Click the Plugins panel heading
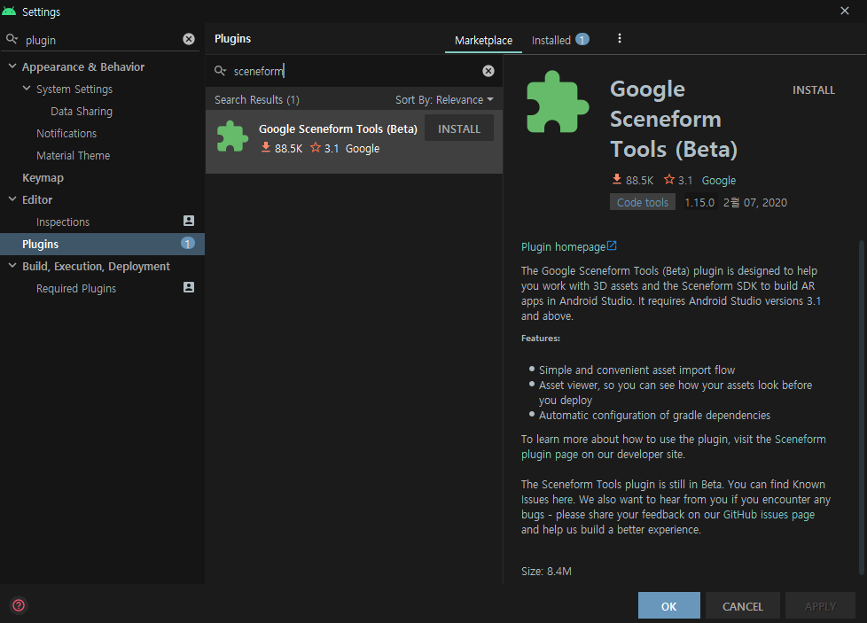The height and width of the screenshot is (623, 867). 232,39
